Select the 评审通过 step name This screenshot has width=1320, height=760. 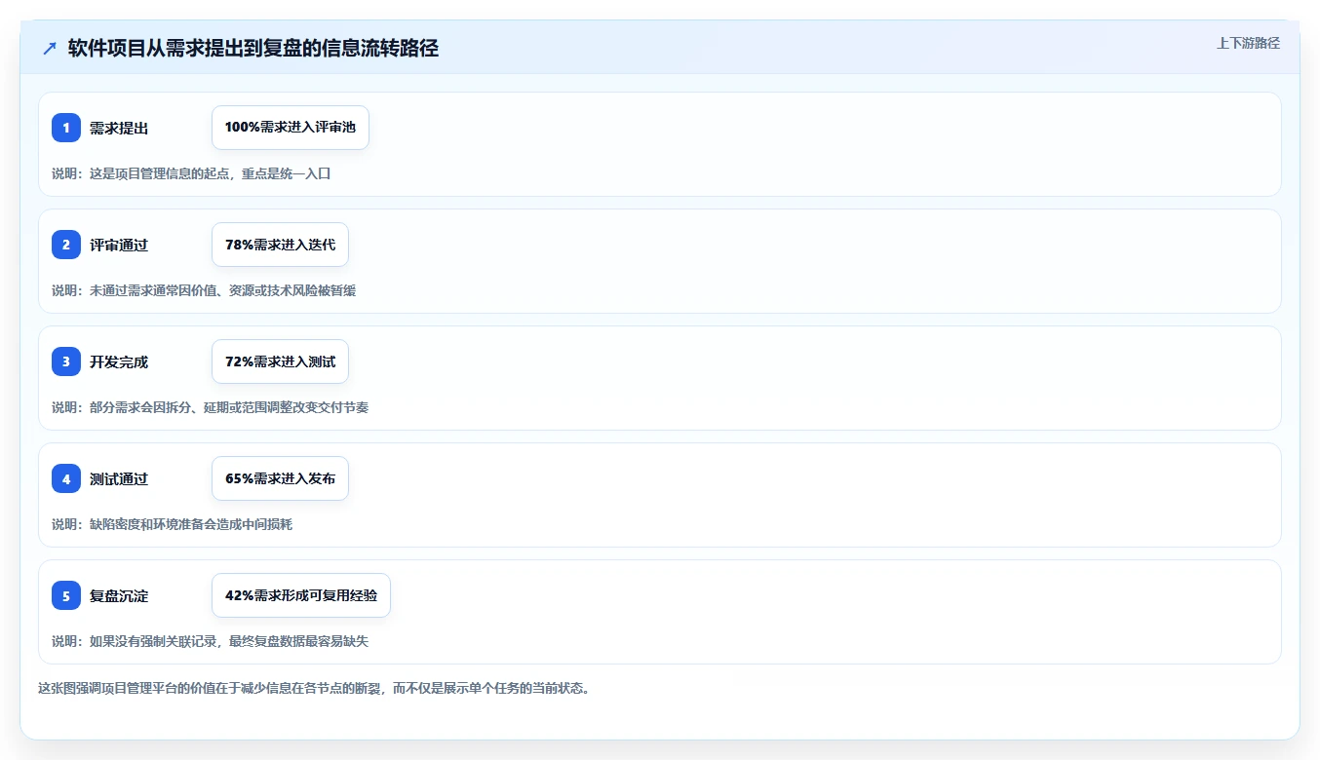(119, 245)
